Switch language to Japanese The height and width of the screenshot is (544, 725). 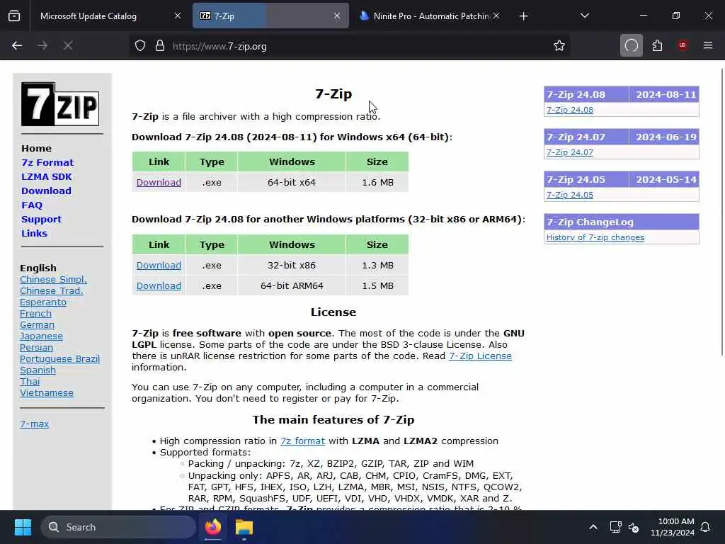[x=41, y=336]
